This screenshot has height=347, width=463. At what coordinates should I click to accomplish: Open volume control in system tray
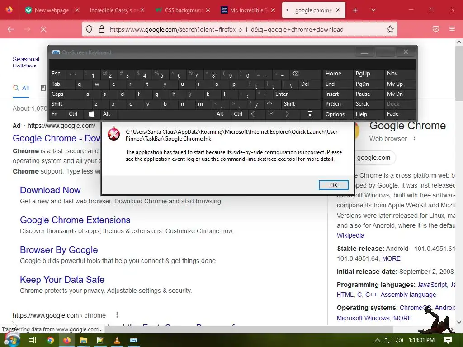[x=399, y=340]
